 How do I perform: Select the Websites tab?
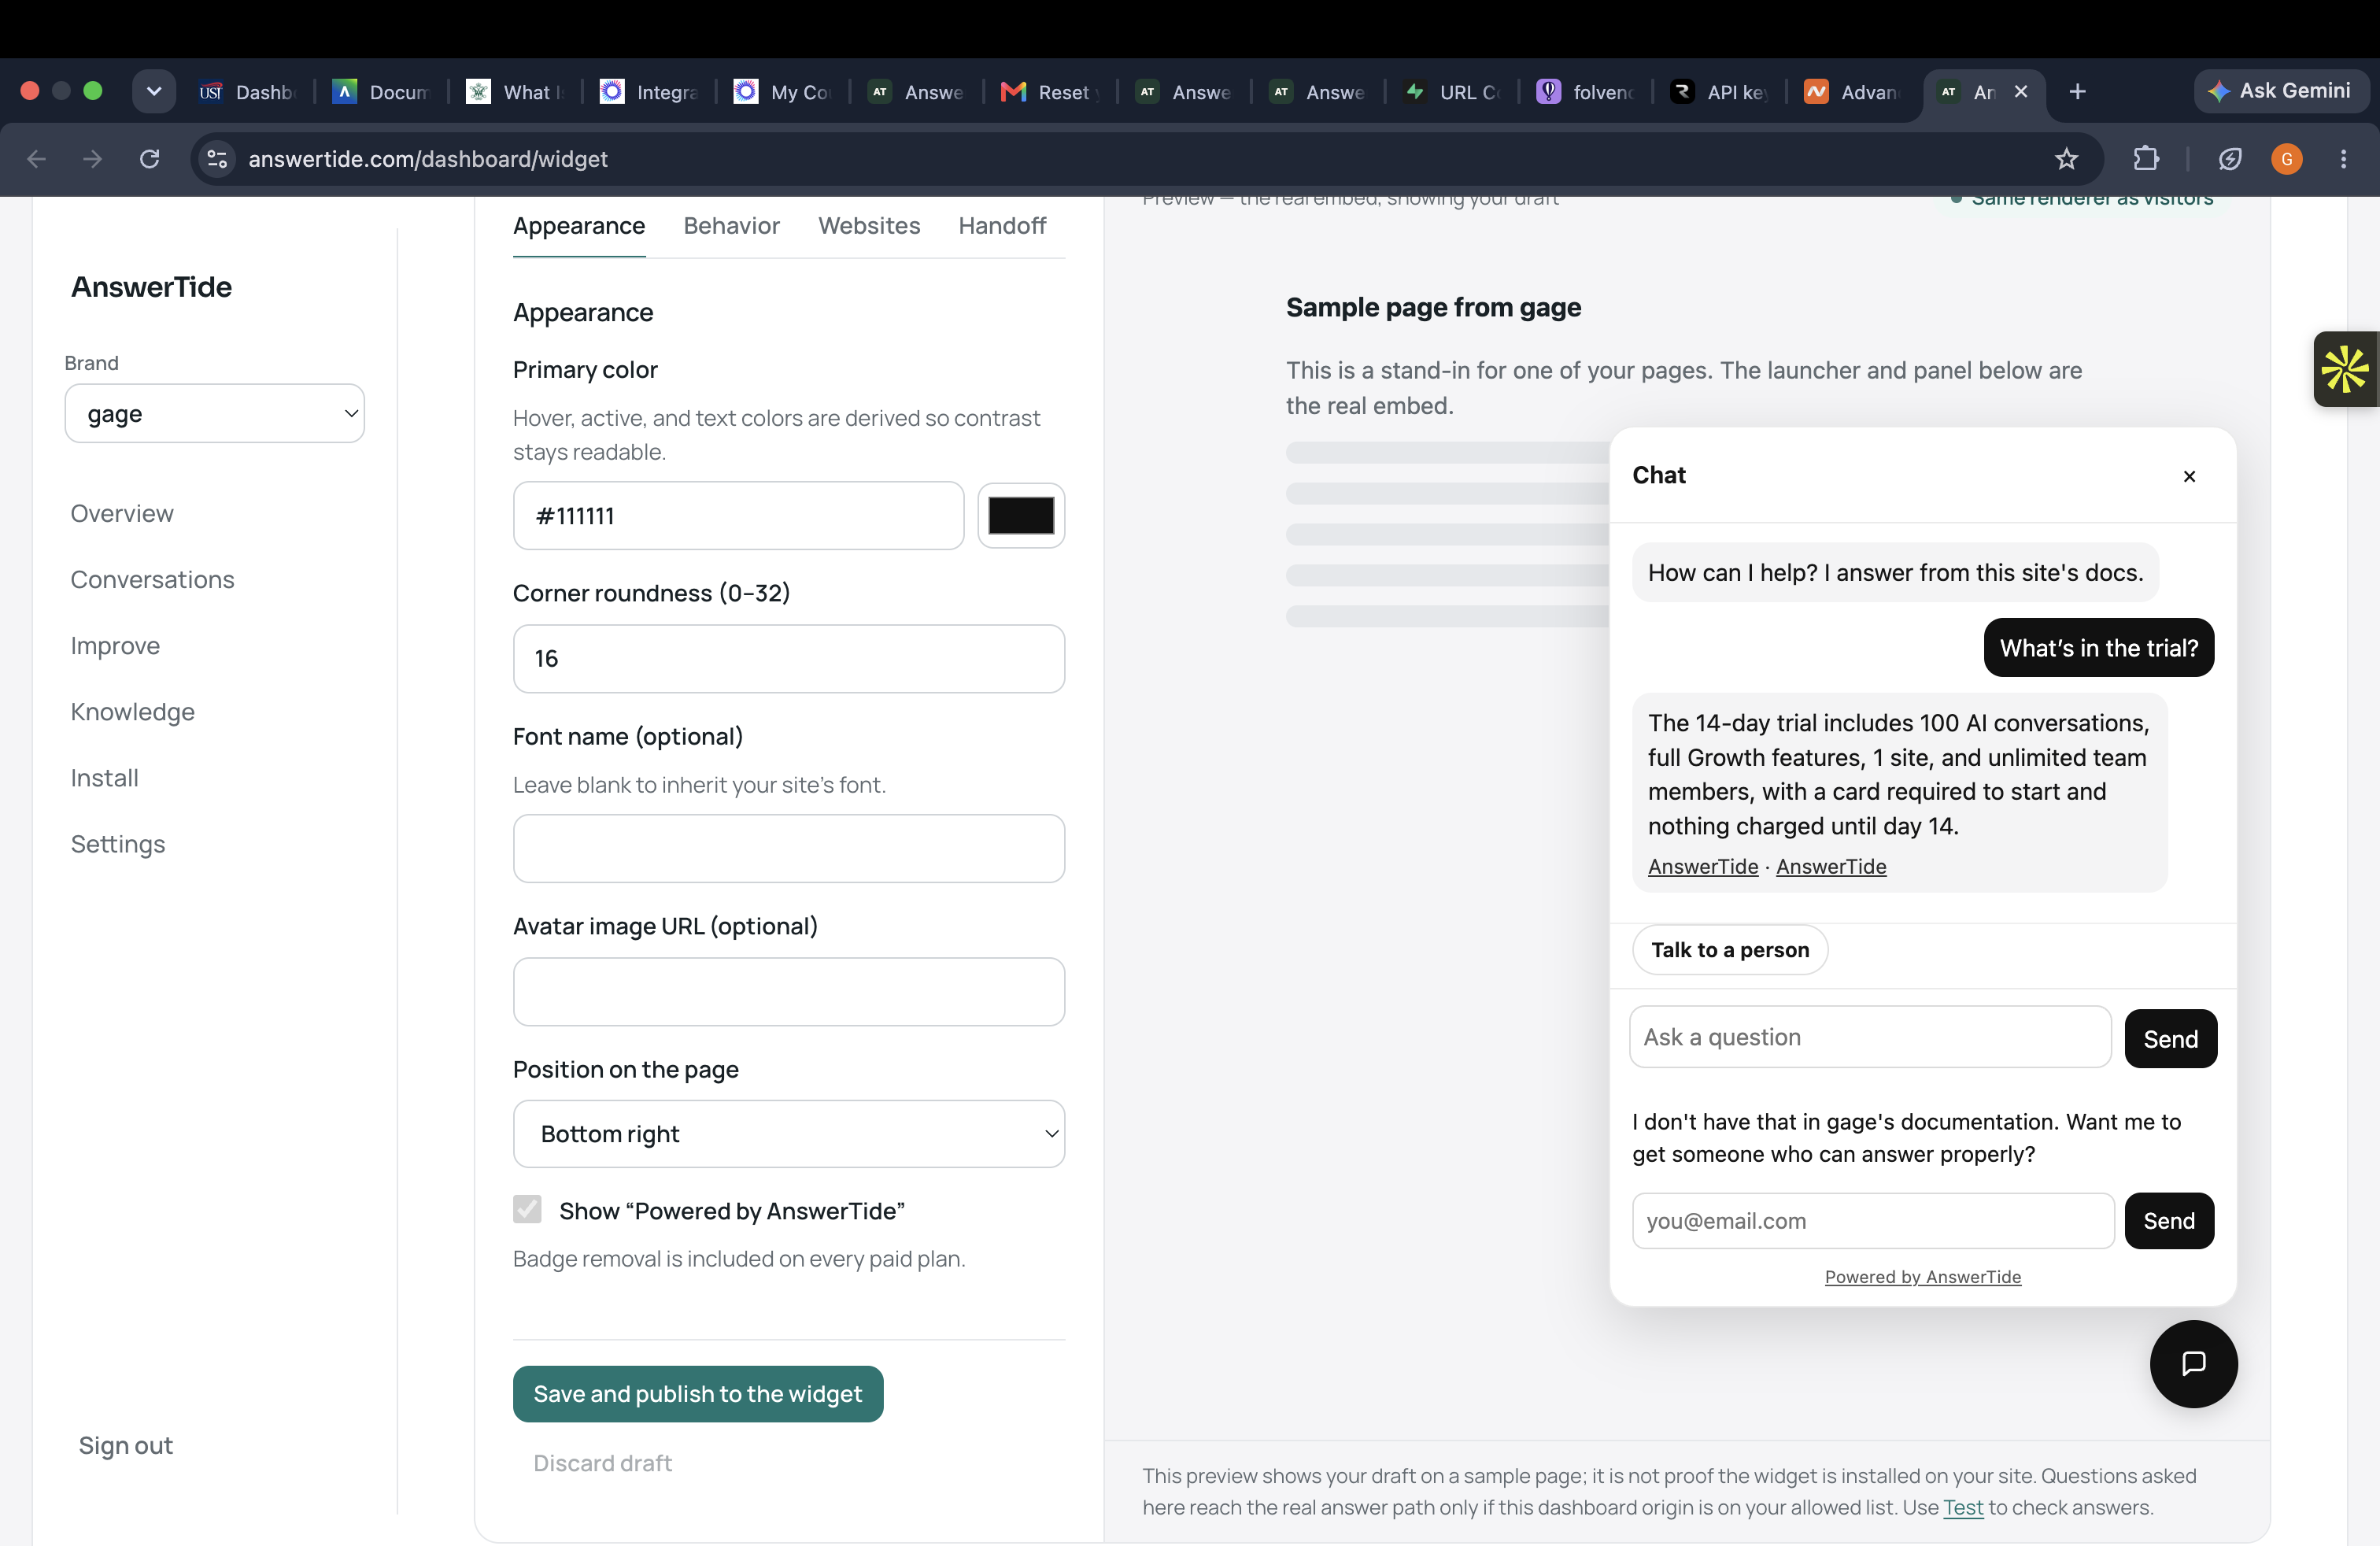click(x=869, y=226)
